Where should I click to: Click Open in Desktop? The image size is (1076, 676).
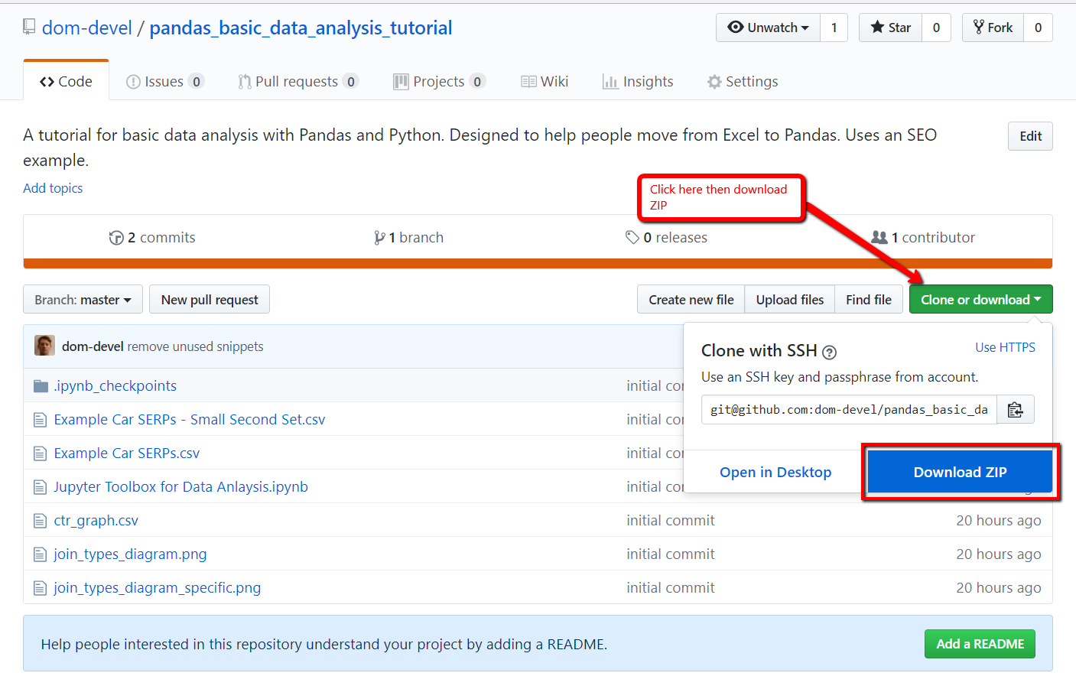coord(775,473)
